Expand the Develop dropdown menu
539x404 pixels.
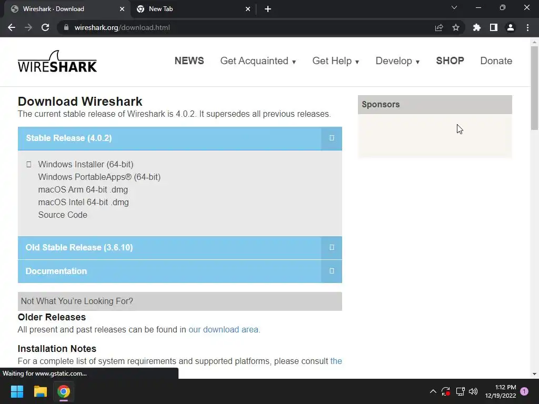[x=397, y=61]
